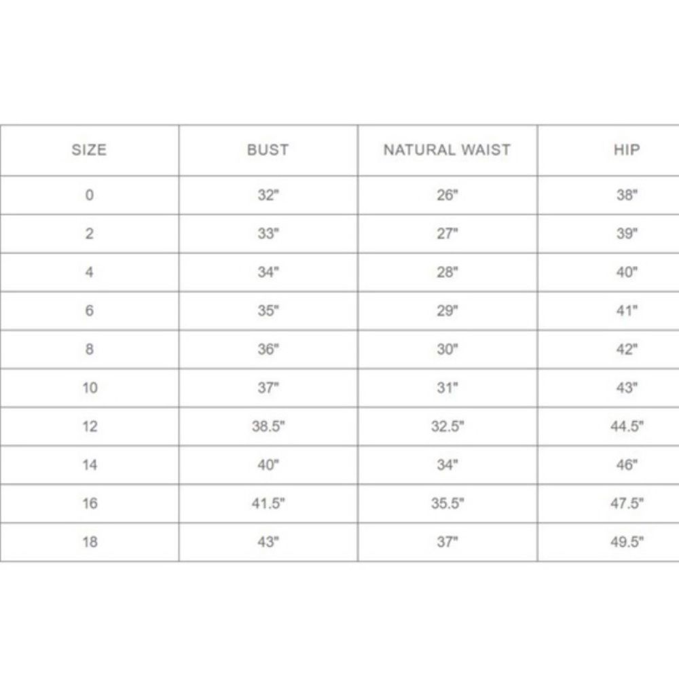Click the NATURAL WAIST column header
The image size is (679, 679).
click(x=447, y=150)
